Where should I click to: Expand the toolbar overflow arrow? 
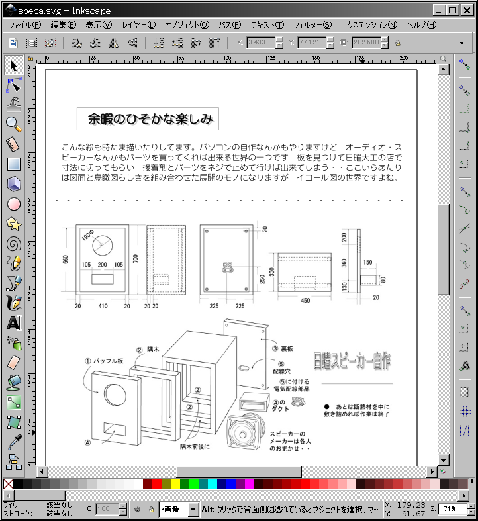coord(461,43)
